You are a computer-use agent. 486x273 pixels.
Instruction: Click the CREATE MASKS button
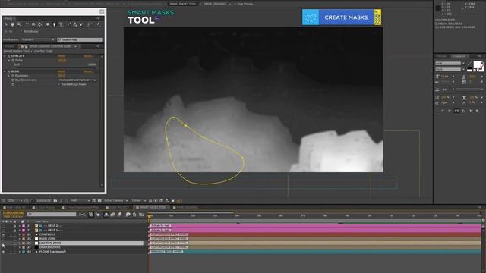[342, 17]
